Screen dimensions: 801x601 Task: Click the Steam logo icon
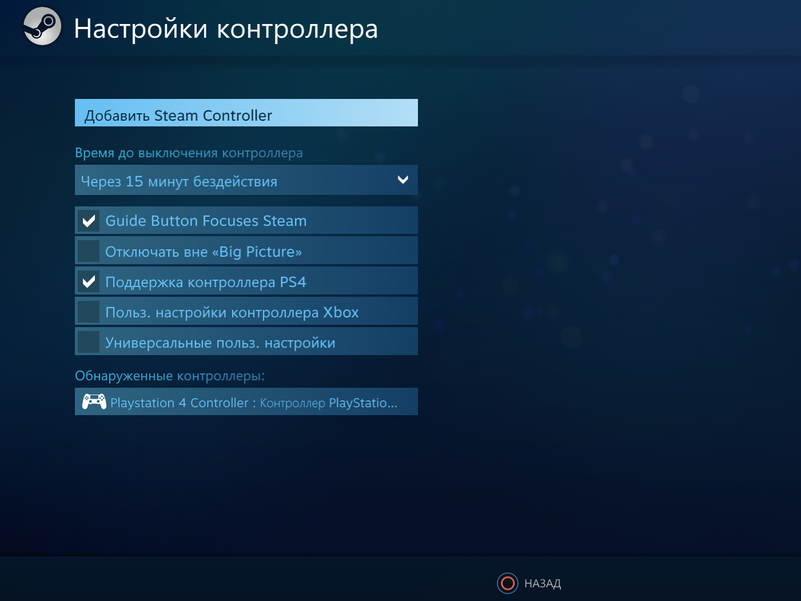[42, 26]
